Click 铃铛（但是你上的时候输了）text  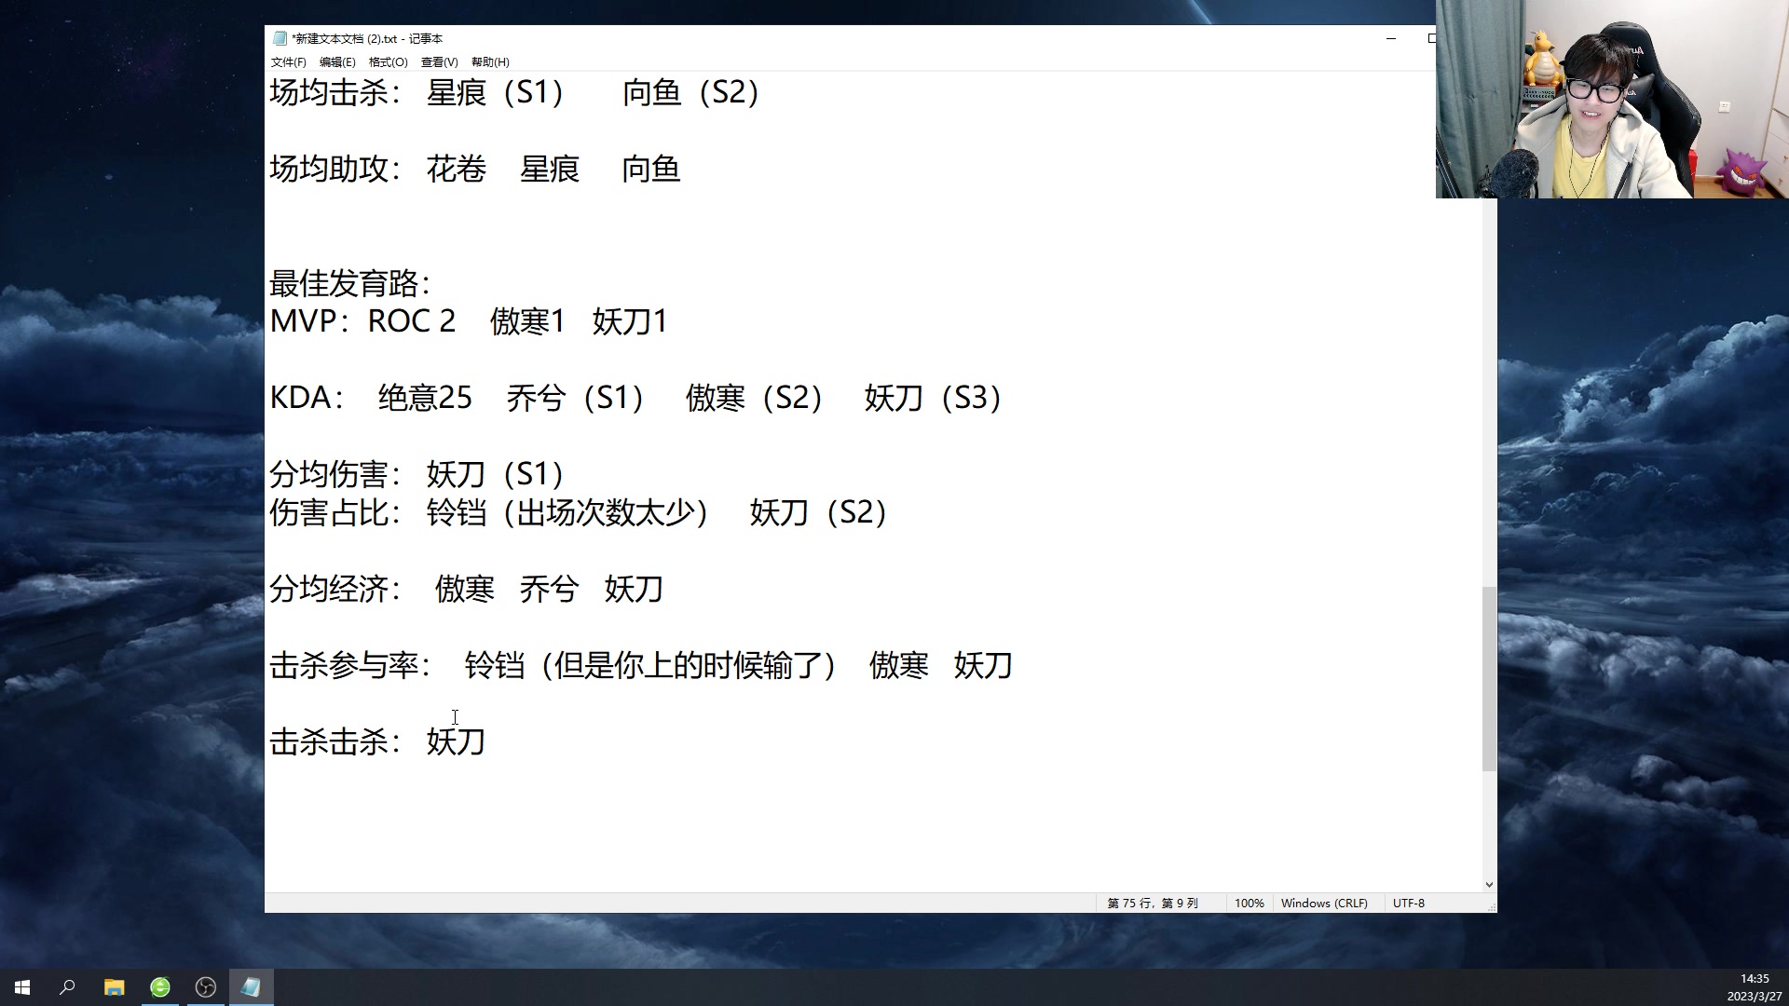(650, 665)
